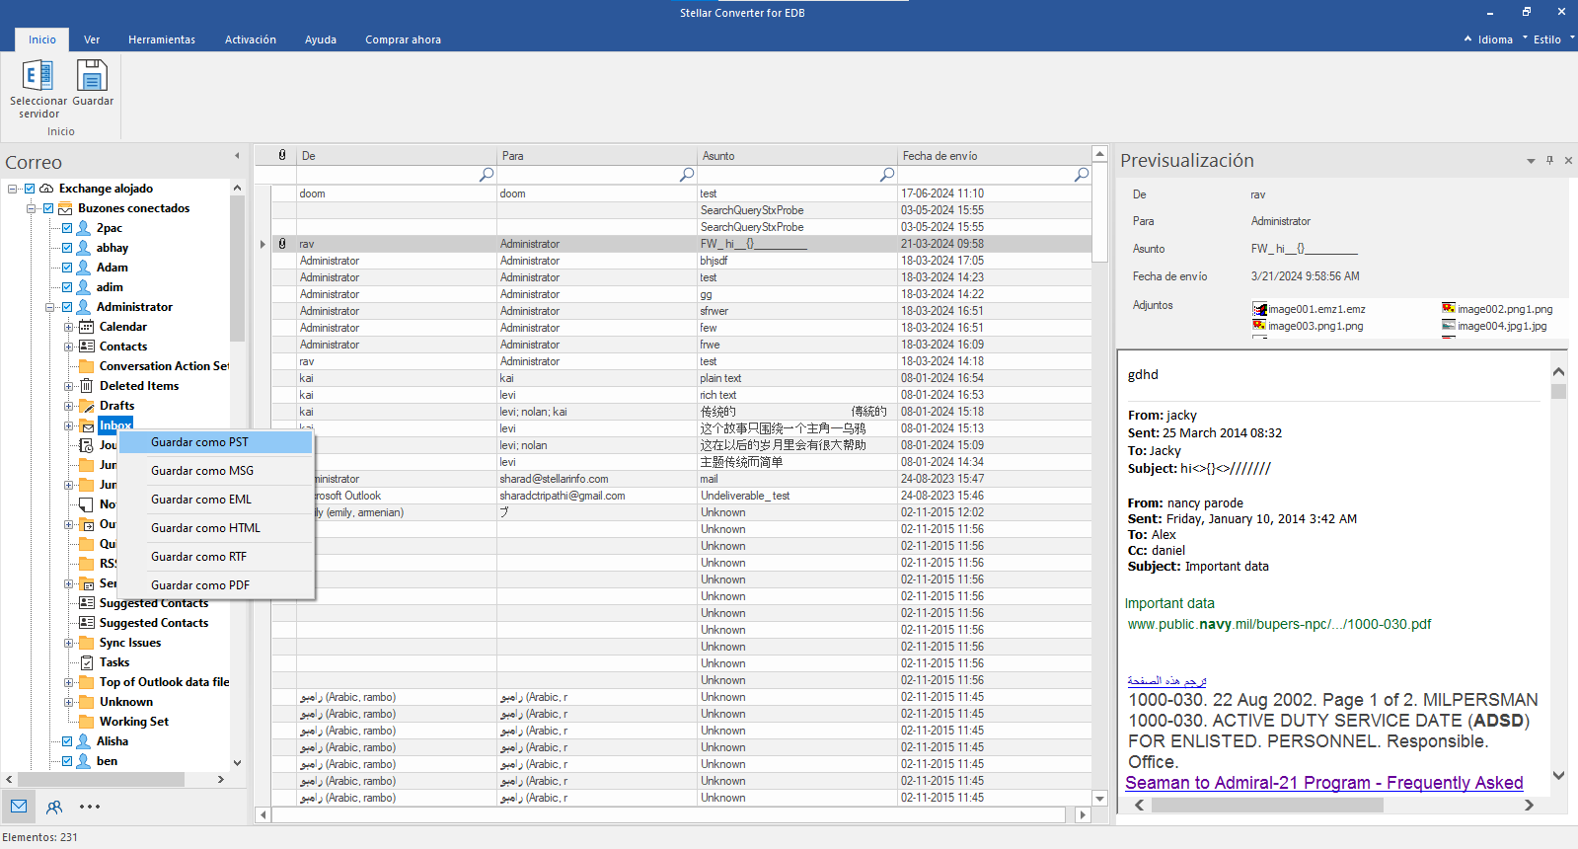This screenshot has height=849, width=1578.
Task: Collapse the Correo pane arrow
Action: 237,156
